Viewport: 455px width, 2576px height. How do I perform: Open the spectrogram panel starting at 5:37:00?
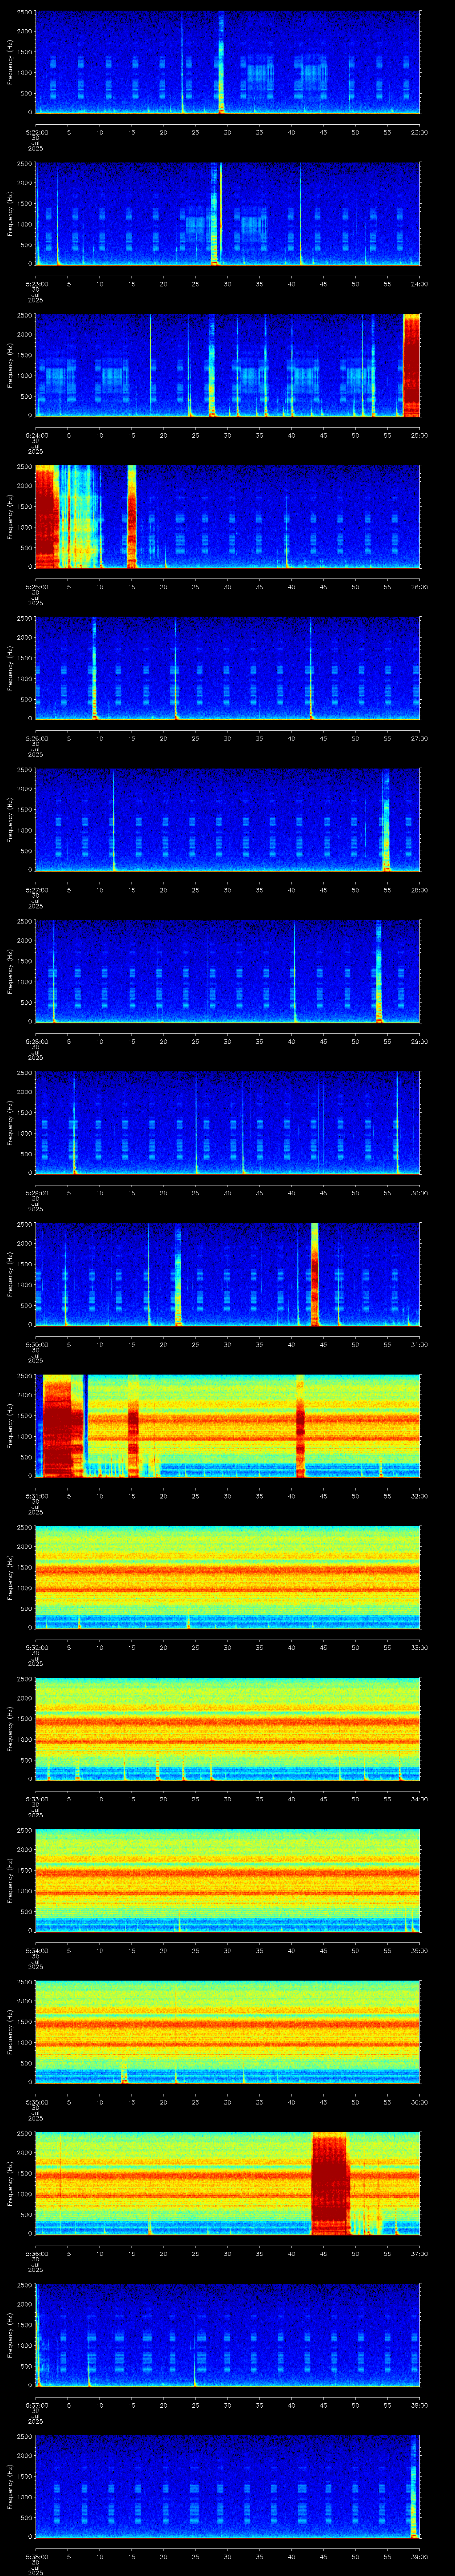pyautogui.click(x=228, y=2334)
